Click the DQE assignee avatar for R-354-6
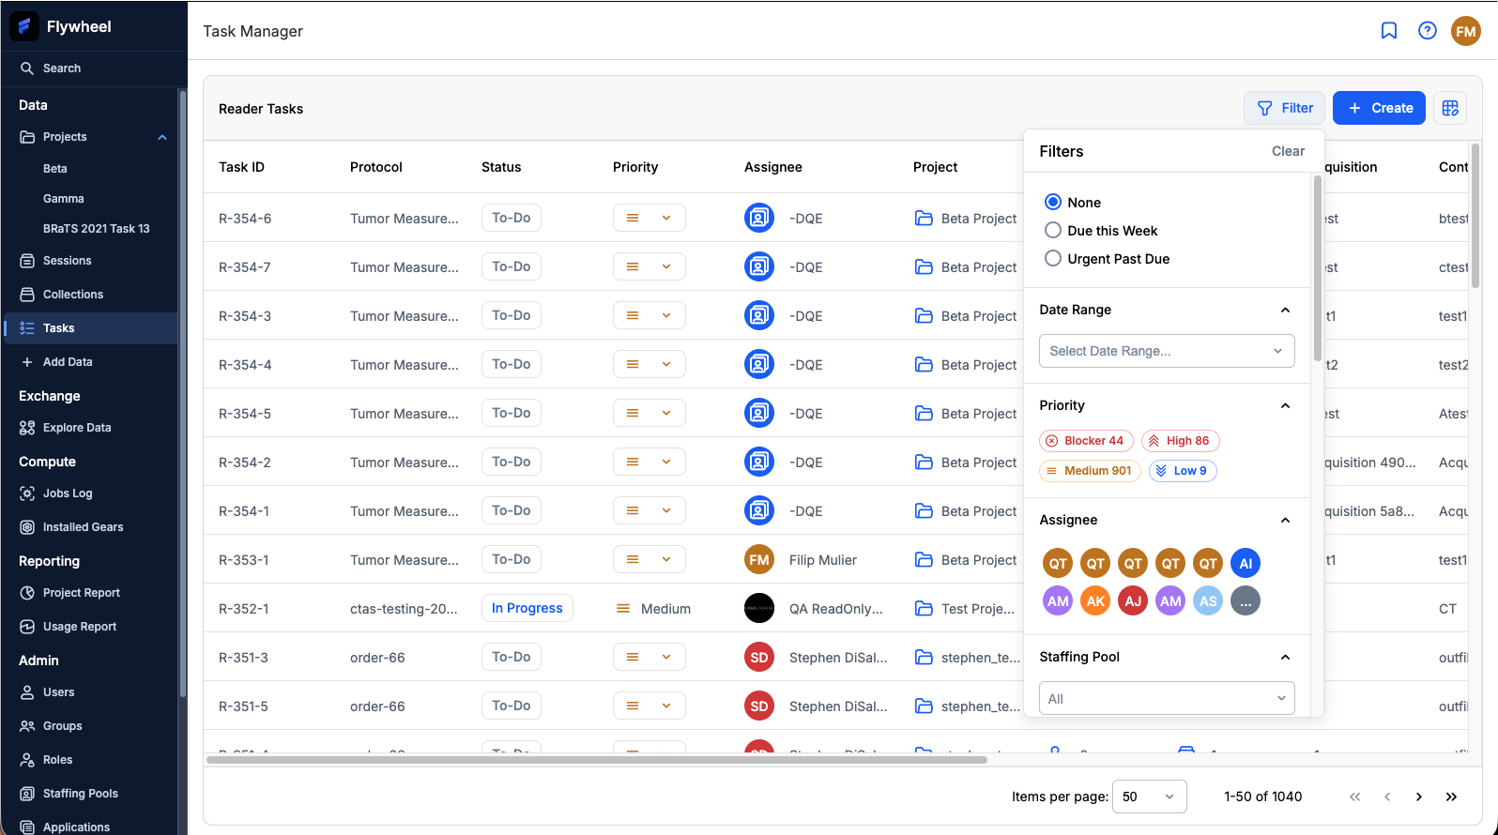This screenshot has height=835, width=1498. coord(759,218)
